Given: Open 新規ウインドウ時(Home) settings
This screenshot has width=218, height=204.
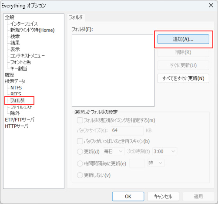Looking at the screenshot, I should pos(32,30).
